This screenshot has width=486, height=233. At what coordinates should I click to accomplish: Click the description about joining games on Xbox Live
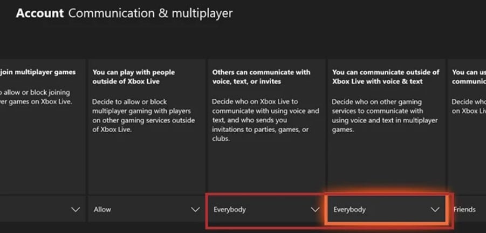[36, 97]
